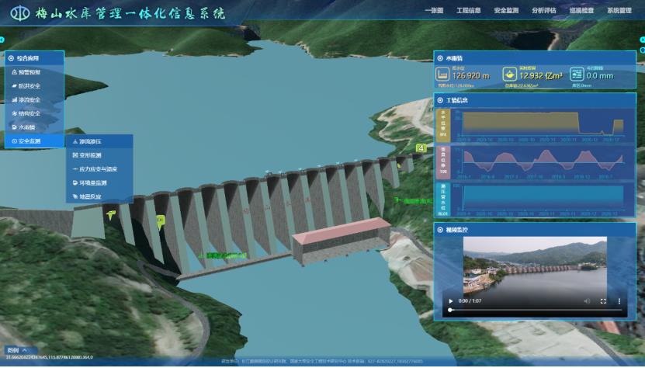Click the 12.932 亿m³ storage value

(541, 76)
